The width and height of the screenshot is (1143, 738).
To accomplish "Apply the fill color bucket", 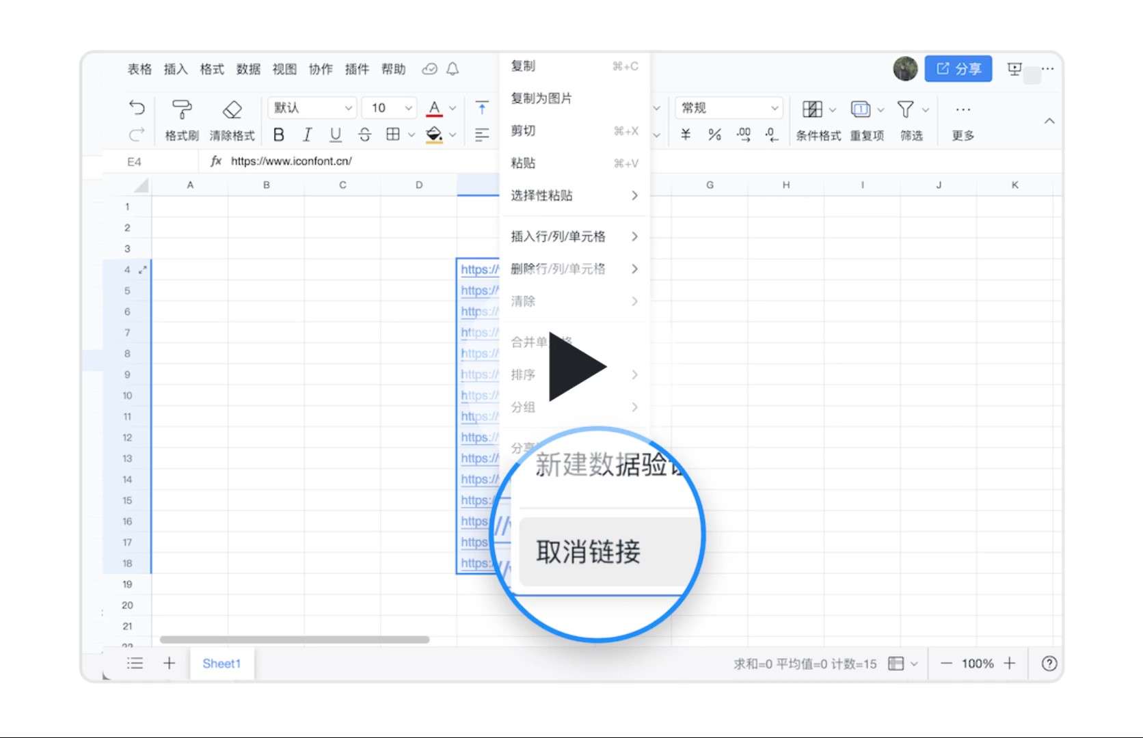I will (x=434, y=135).
